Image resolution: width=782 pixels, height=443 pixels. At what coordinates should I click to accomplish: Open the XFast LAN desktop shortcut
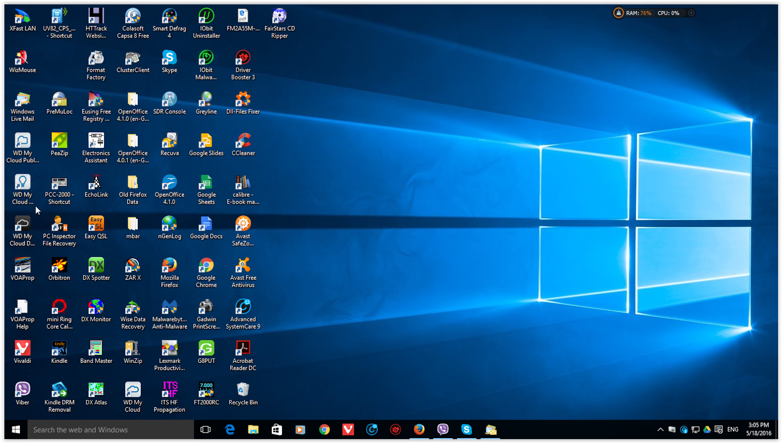point(22,21)
